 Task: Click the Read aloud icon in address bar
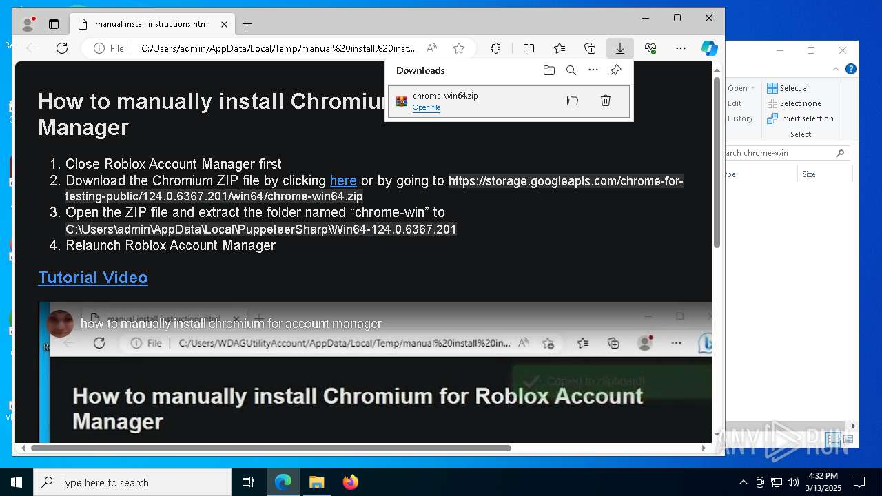point(432,48)
